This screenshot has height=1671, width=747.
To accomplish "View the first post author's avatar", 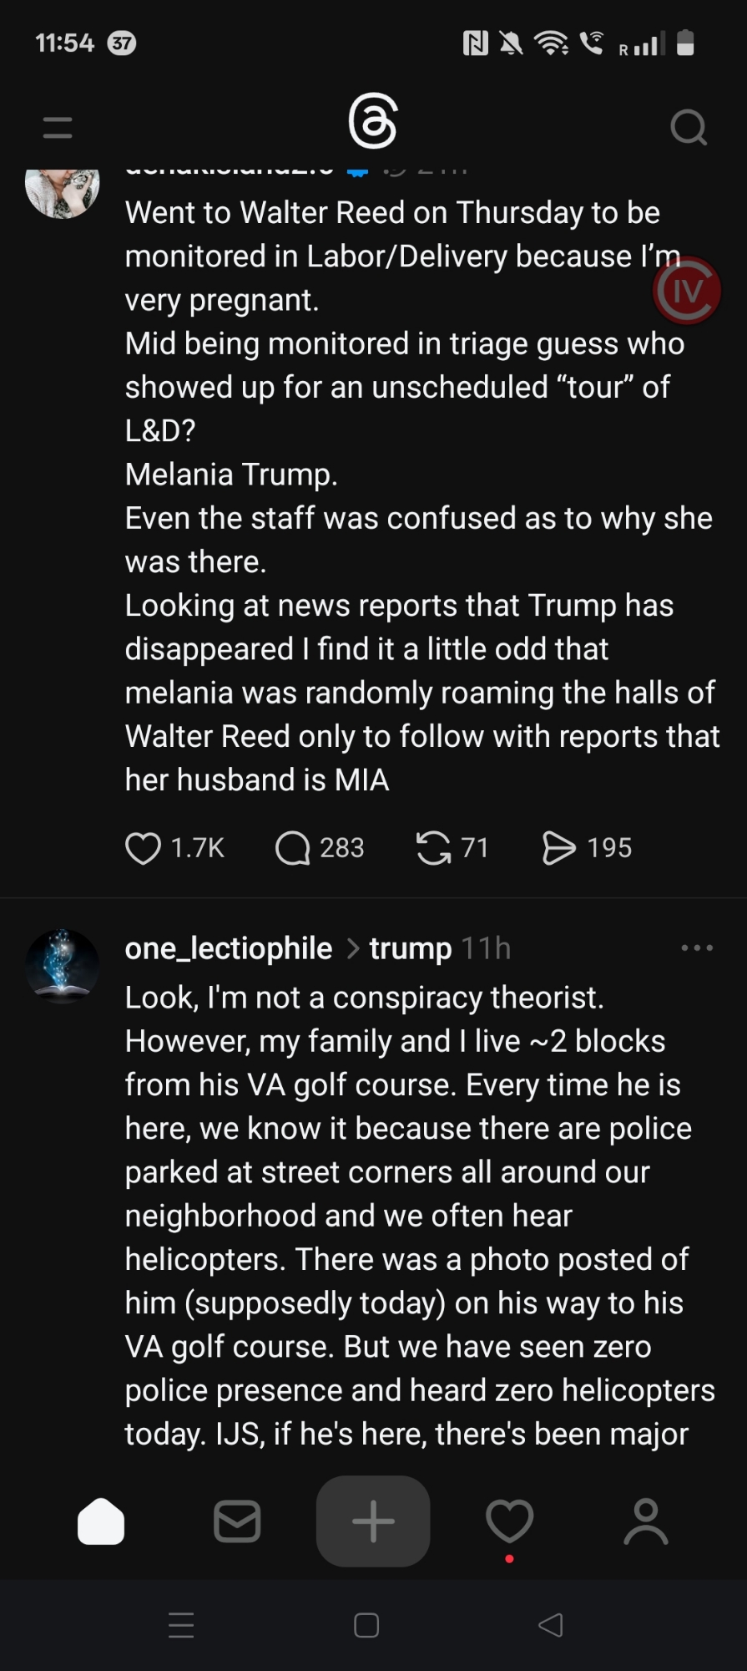I will [x=63, y=190].
